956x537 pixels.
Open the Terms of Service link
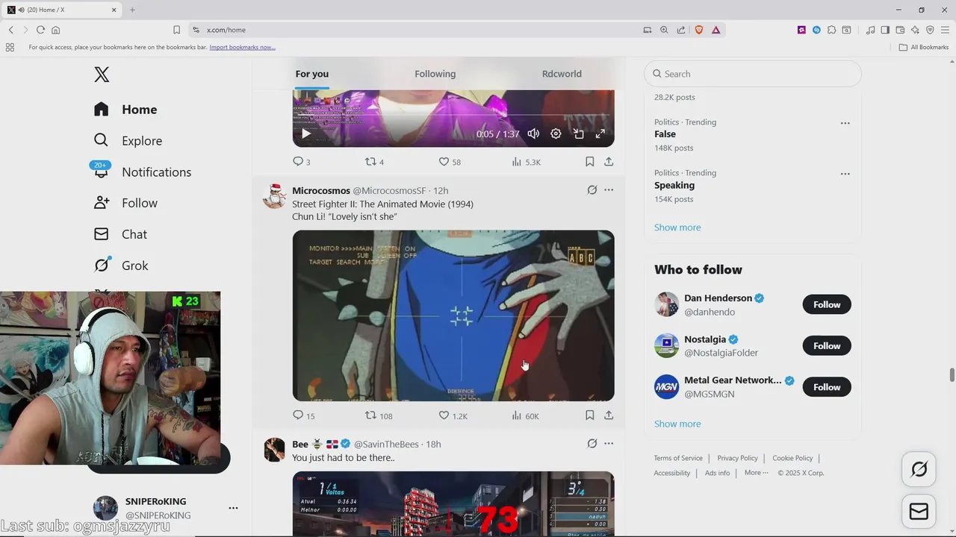coord(678,458)
